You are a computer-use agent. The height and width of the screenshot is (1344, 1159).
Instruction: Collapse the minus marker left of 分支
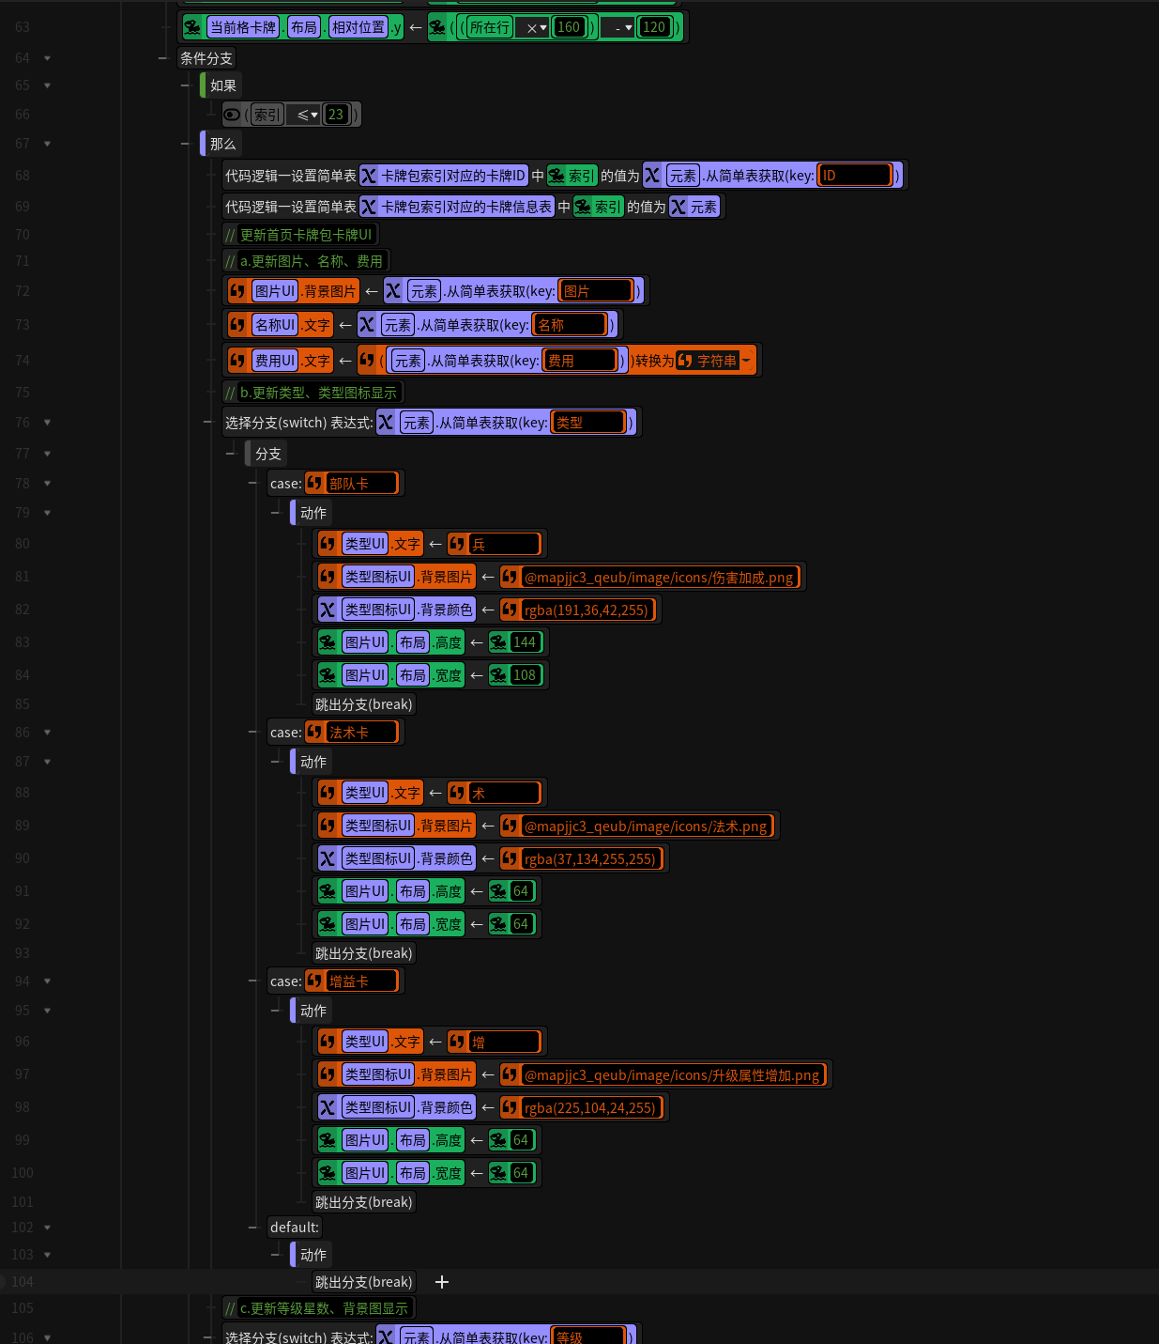pos(230,454)
